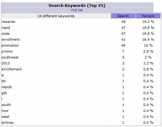Select the 'rapid' keyword entry
Screen dimensions: 162x127
point(6,28)
